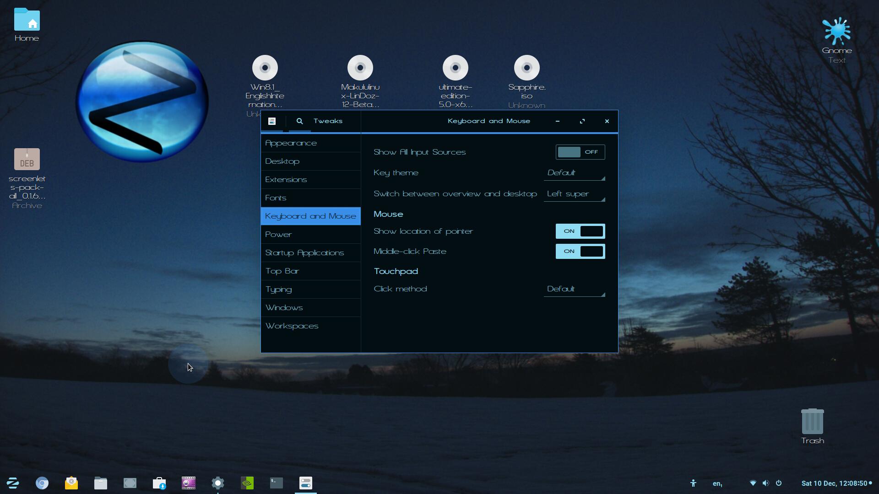Click the NVIDIA settings icon in taskbar
879x494 pixels.
pyautogui.click(x=247, y=483)
